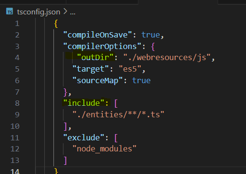
Task: Click the "./entities/**/*.ts" glob string
Action: click(118, 114)
